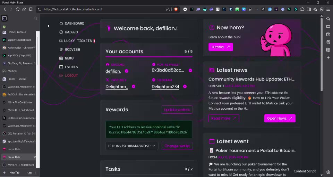Click the LOGOUT link
This screenshot has width=333, height=177.
69,76
